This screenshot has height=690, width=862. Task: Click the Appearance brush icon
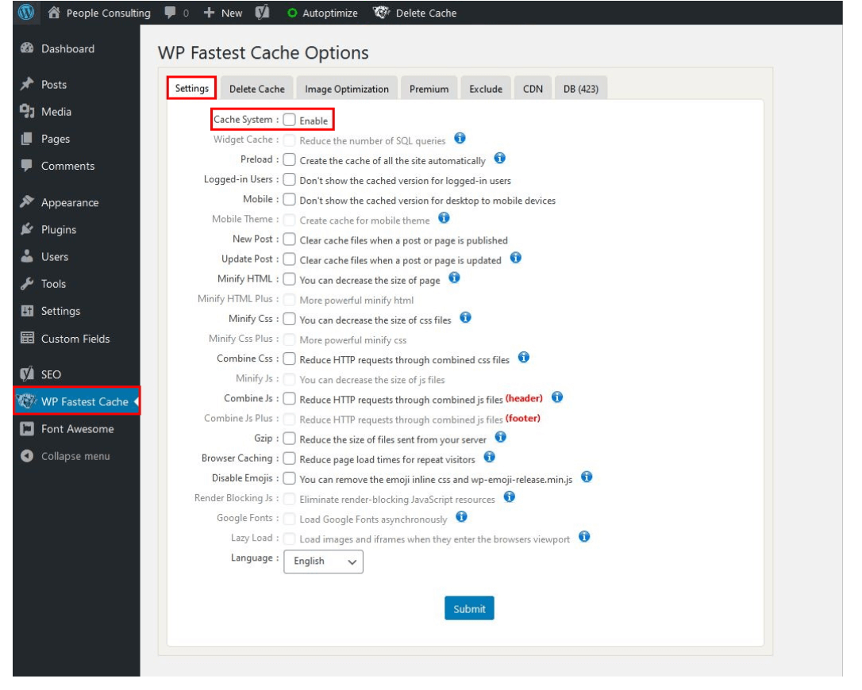click(27, 201)
